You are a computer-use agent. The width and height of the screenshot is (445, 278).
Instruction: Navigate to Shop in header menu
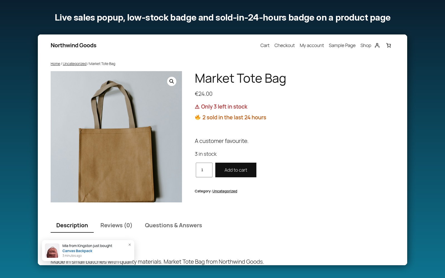click(x=366, y=45)
